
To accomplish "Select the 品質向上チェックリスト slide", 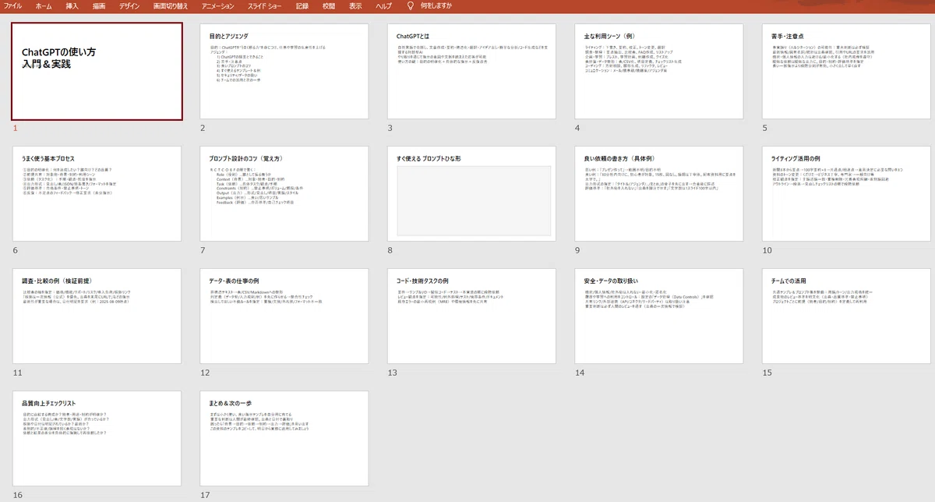I will [x=97, y=438].
